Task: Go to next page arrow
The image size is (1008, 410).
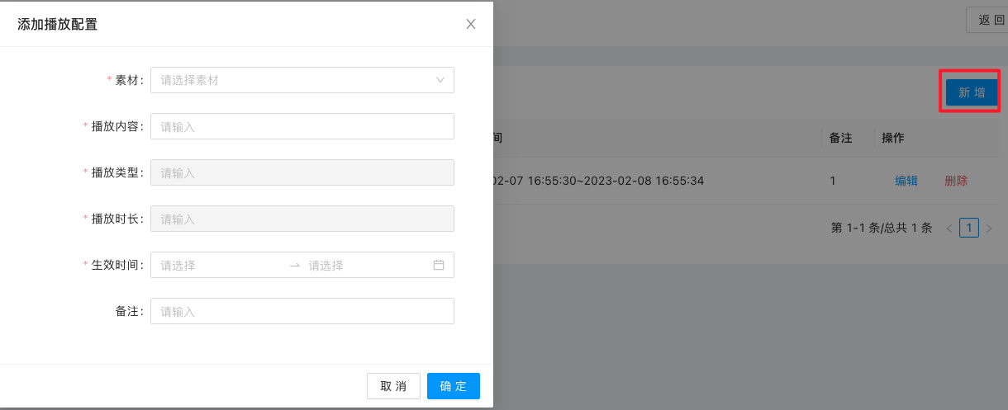Action: [988, 228]
